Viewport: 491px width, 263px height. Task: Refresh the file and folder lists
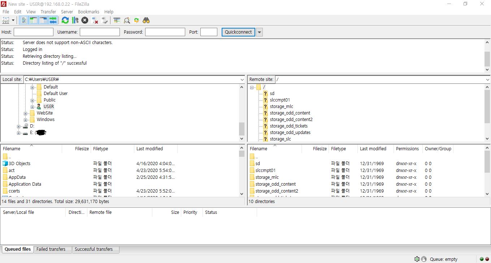(x=65, y=20)
